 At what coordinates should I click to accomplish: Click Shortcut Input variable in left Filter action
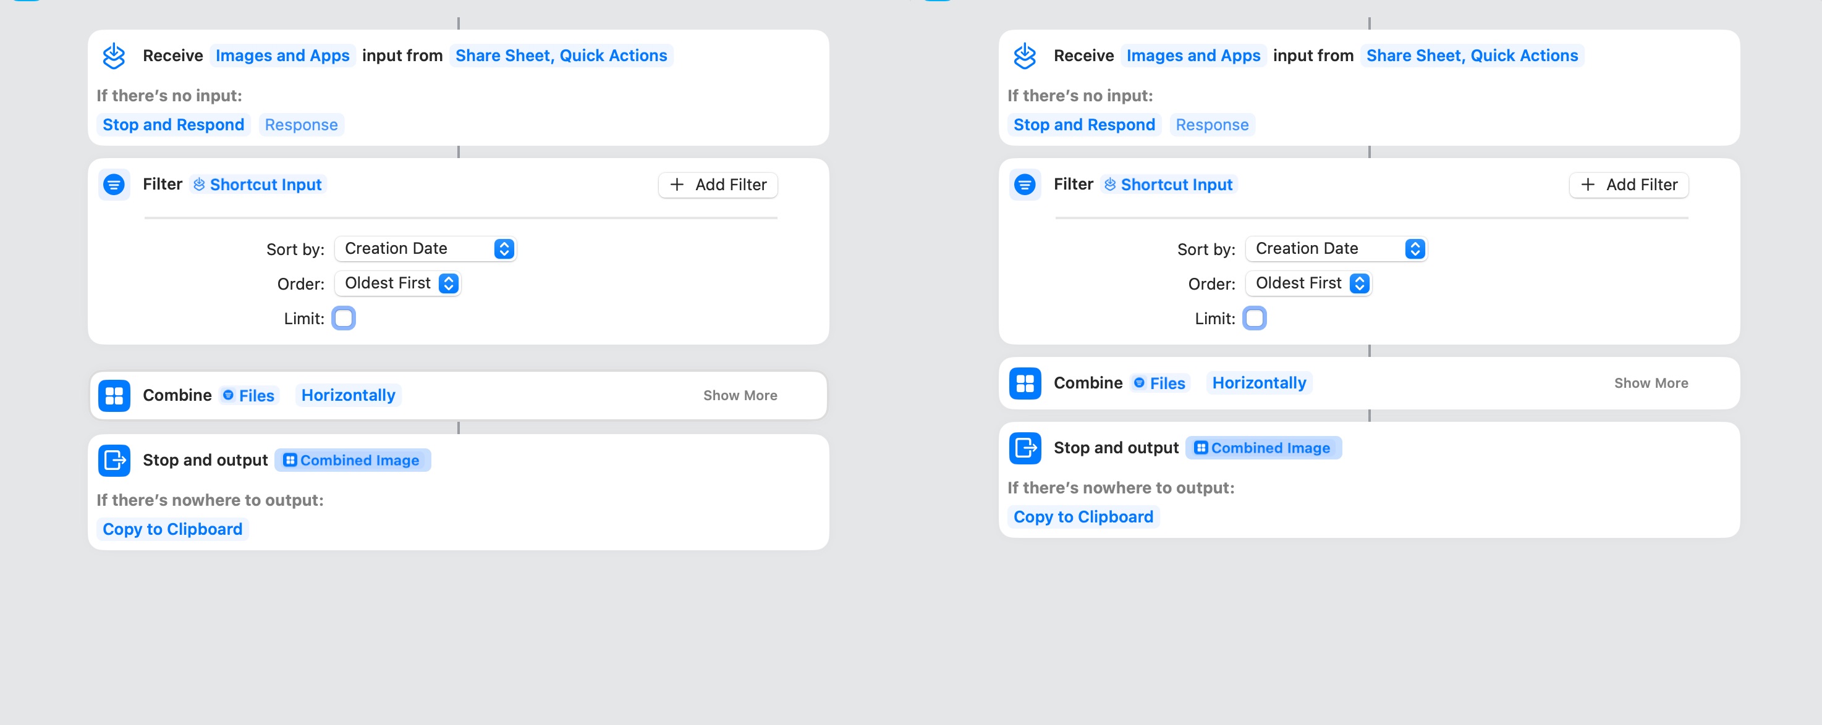coord(258,185)
